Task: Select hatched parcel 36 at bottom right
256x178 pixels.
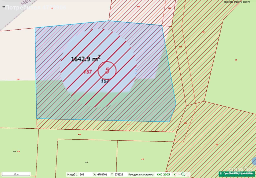Action: pyautogui.click(x=217, y=145)
